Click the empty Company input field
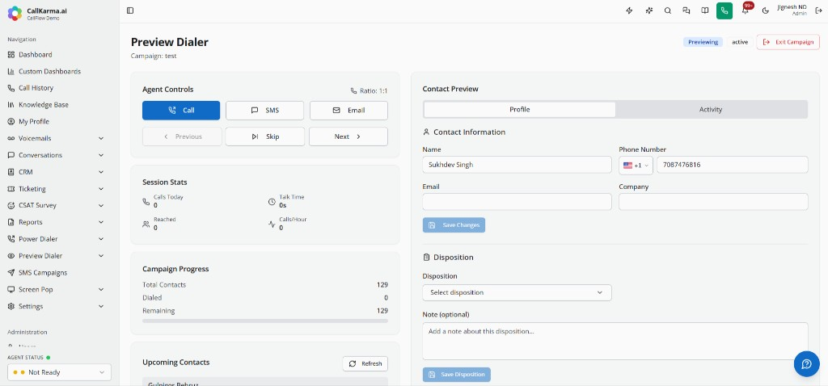The height and width of the screenshot is (386, 828). pos(713,201)
